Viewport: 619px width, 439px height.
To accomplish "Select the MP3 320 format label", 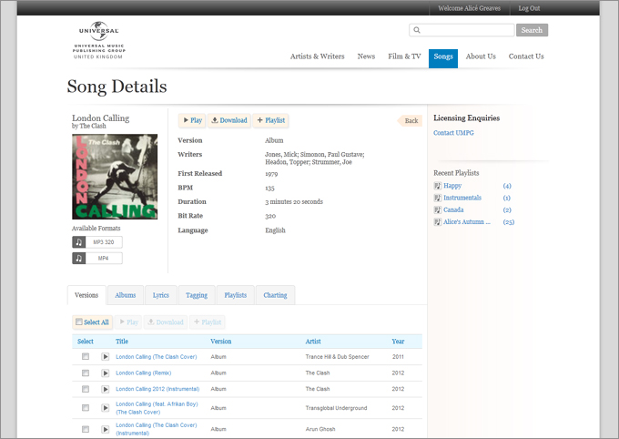I will 104,242.
